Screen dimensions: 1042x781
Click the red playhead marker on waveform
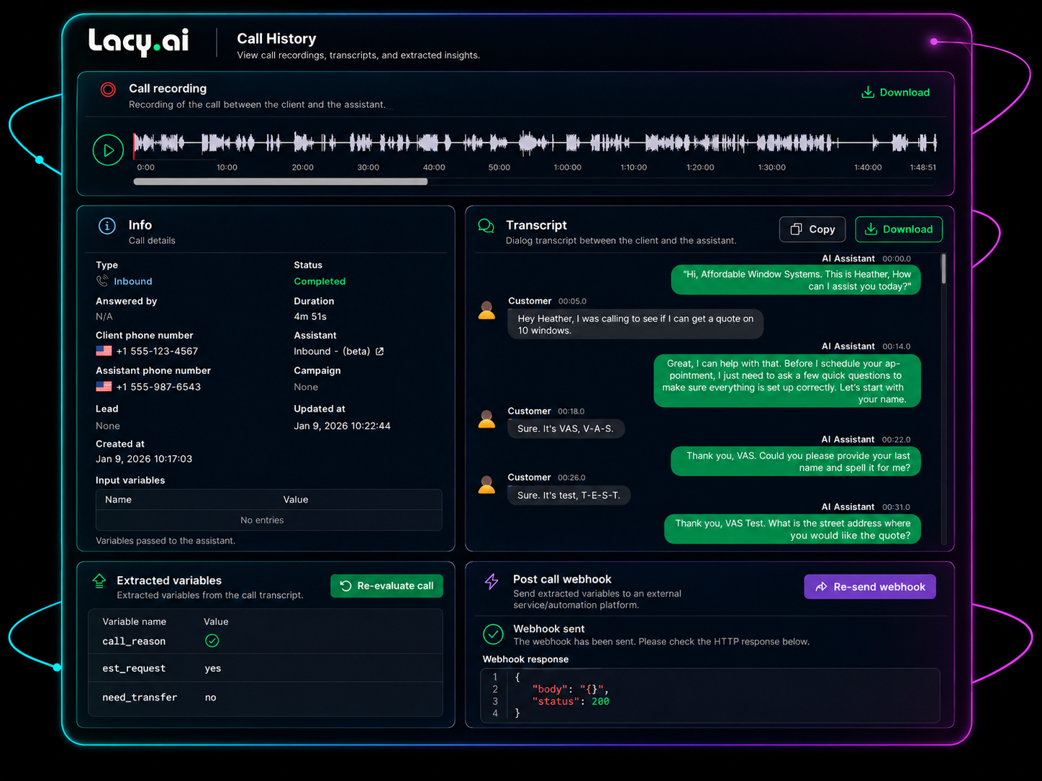point(134,146)
